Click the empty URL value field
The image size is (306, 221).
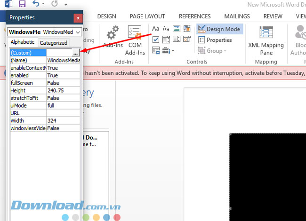[63, 113]
